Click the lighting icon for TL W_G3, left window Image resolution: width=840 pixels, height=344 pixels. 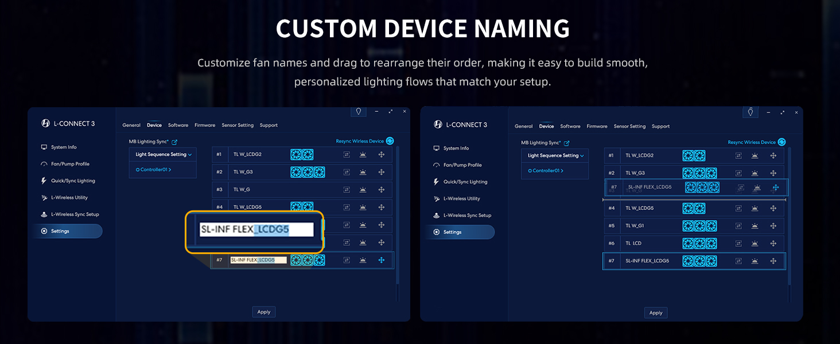tap(363, 172)
